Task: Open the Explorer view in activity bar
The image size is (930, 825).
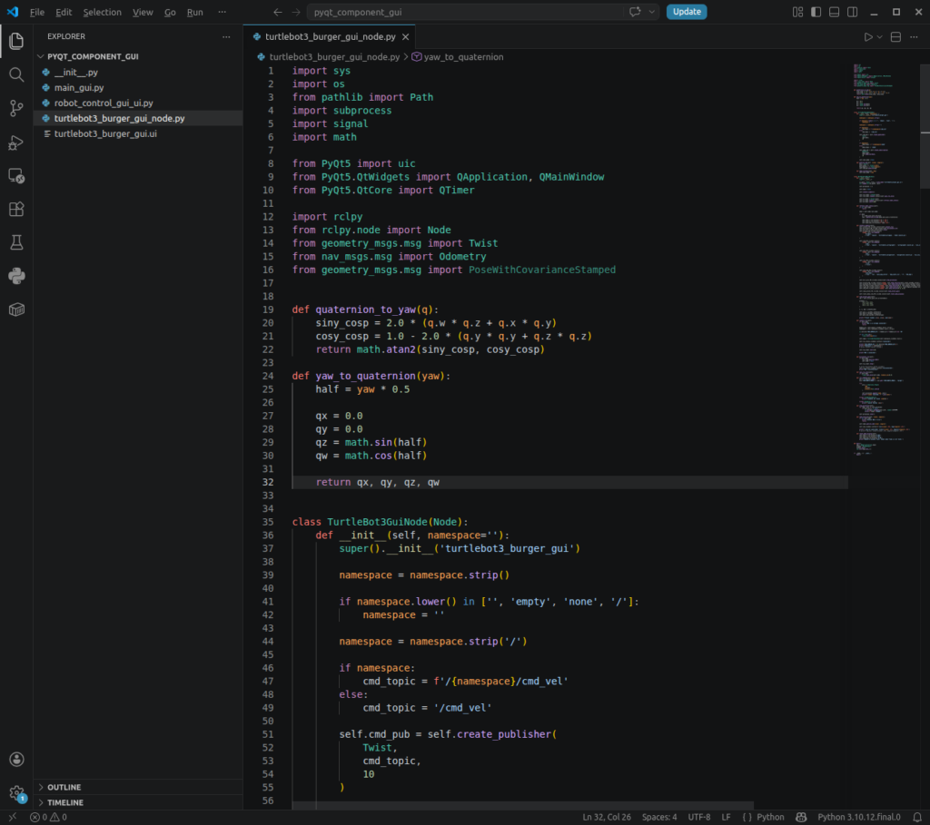Action: [16, 41]
